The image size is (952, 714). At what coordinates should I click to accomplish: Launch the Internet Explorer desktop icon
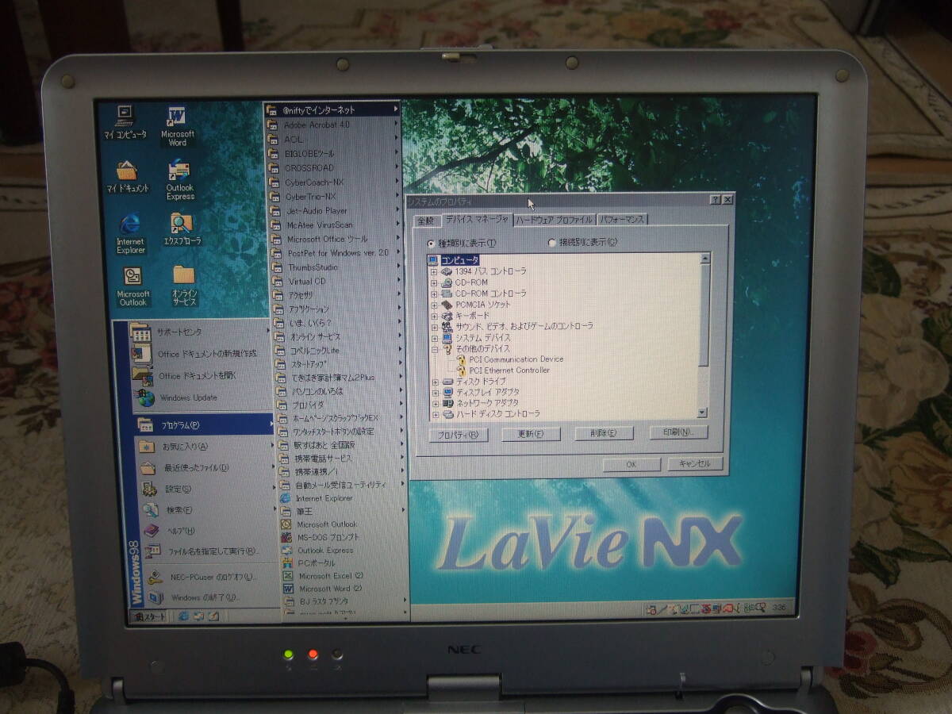tap(130, 234)
